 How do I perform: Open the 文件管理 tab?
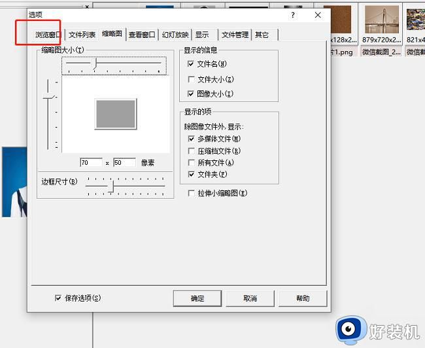[235, 35]
